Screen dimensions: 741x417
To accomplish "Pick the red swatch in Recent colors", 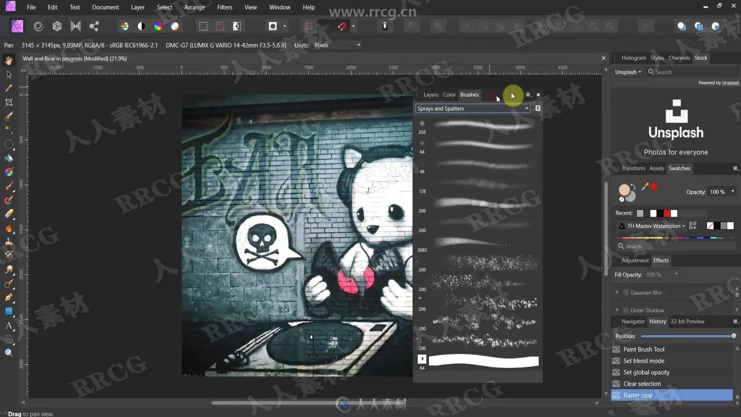I will [667, 213].
